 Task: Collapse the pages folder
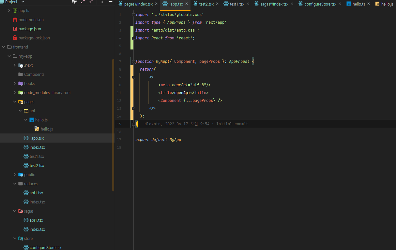(x=15, y=102)
